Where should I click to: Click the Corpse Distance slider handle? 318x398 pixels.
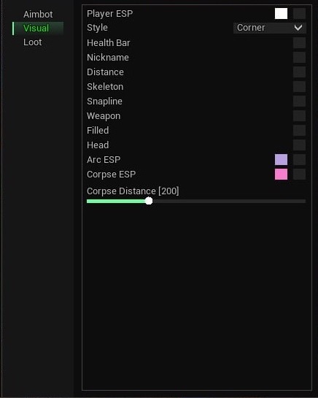(149, 201)
